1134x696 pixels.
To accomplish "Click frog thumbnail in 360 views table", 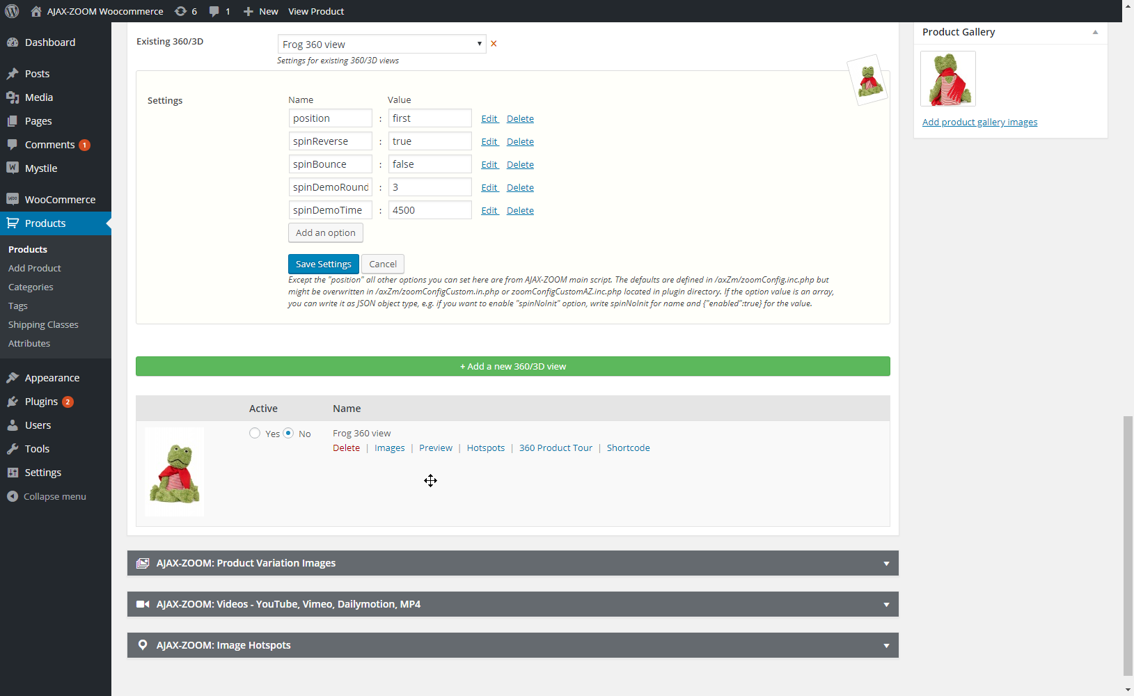I will 175,472.
